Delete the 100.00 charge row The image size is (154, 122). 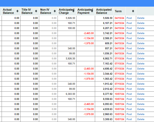pyautogui.click(x=141, y=28)
